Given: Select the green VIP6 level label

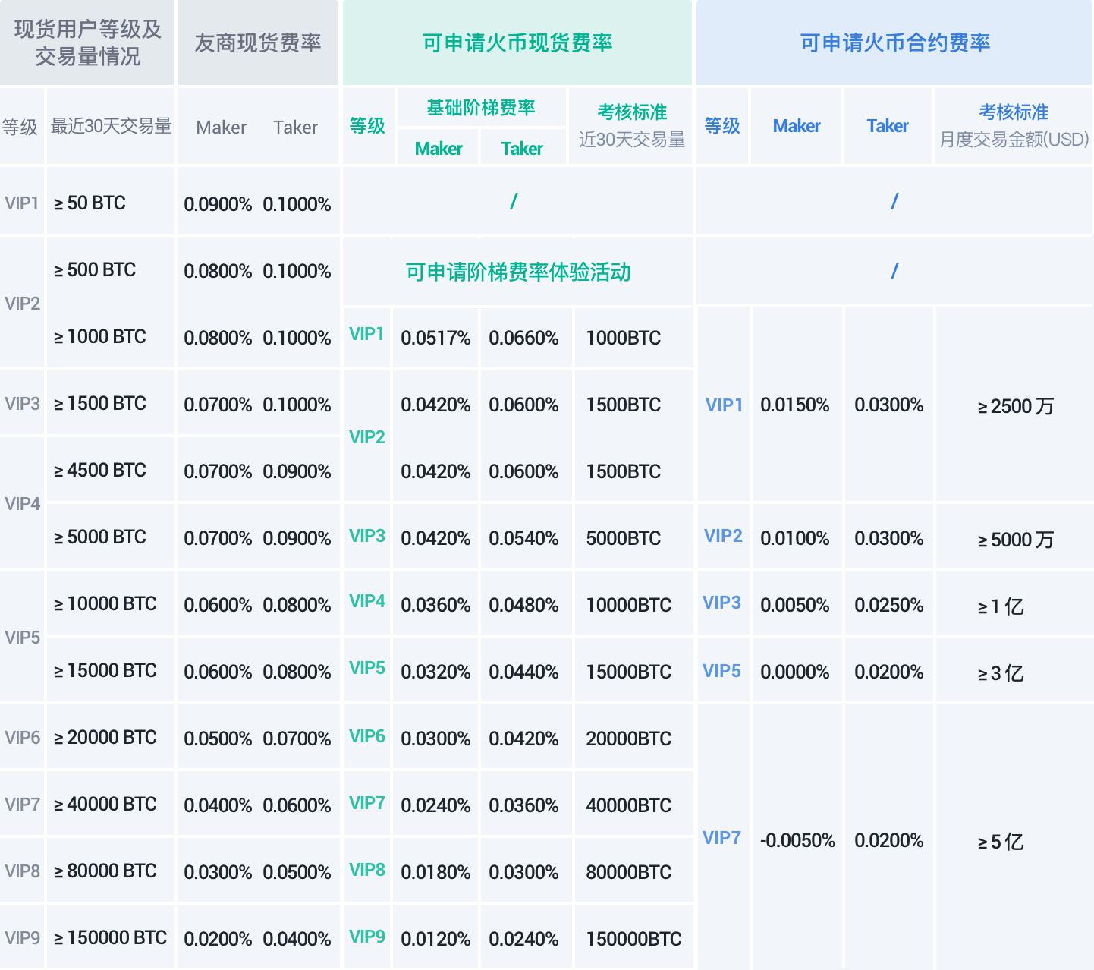Looking at the screenshot, I should 367,736.
